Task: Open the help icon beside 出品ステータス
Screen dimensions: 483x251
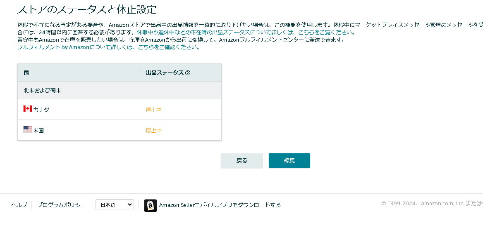Action: pos(188,73)
